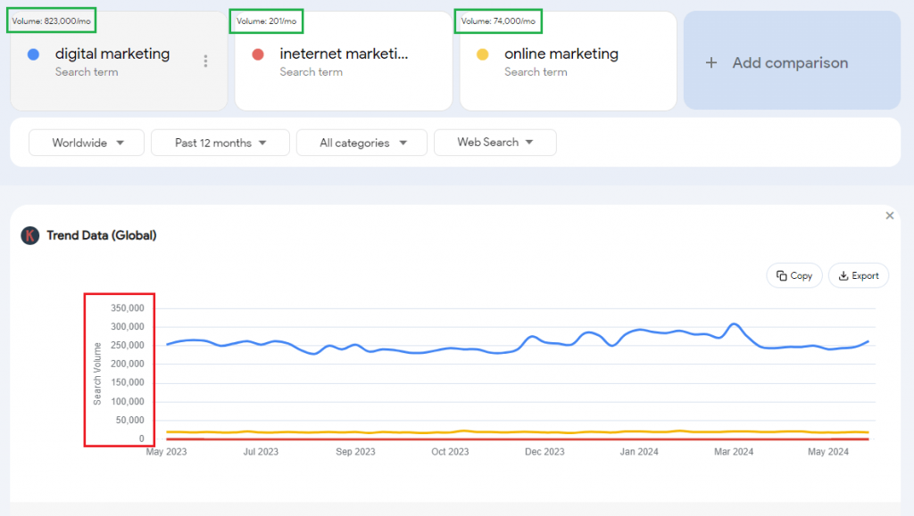Viewport: 914px width, 516px height.
Task: Click the 200,000 axis value
Action: tap(127, 364)
